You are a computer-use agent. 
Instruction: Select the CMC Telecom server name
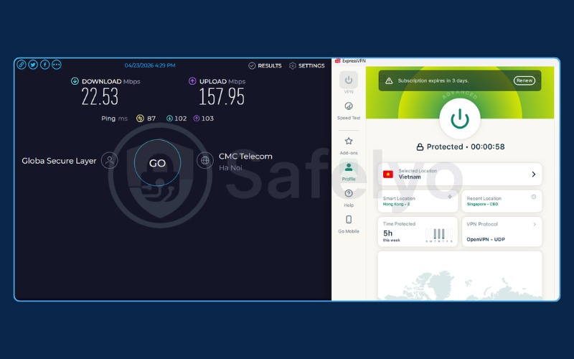point(245,157)
